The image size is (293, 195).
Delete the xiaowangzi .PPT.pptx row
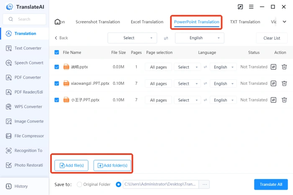tap(284, 84)
